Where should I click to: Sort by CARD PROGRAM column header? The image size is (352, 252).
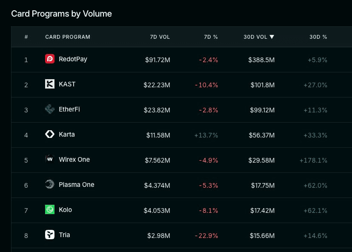point(68,37)
